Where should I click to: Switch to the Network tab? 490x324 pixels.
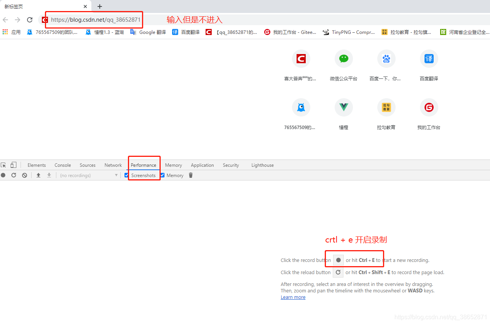(x=113, y=165)
